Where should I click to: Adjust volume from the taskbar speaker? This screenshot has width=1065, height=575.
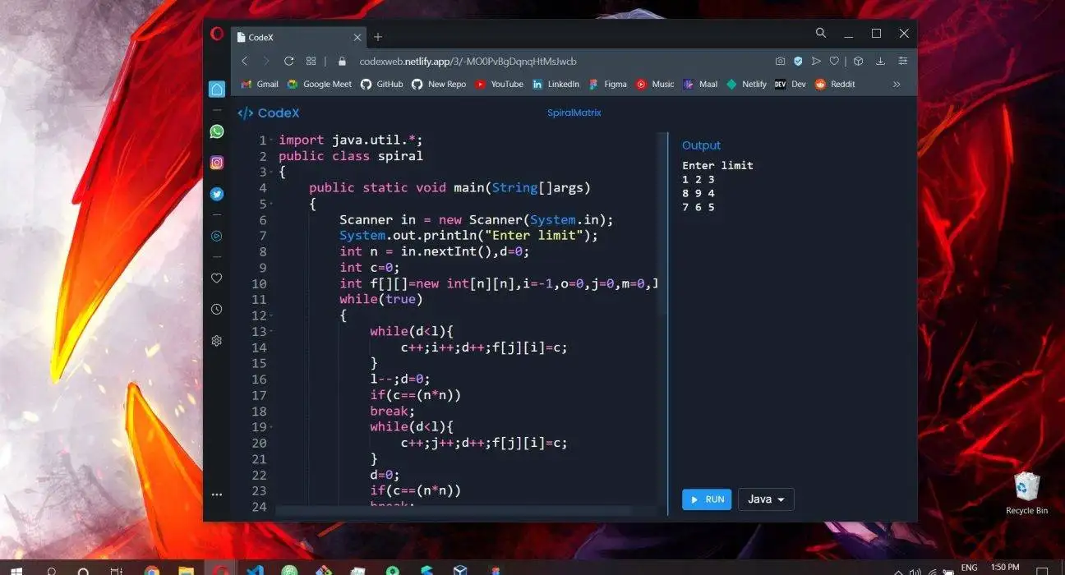(x=915, y=567)
